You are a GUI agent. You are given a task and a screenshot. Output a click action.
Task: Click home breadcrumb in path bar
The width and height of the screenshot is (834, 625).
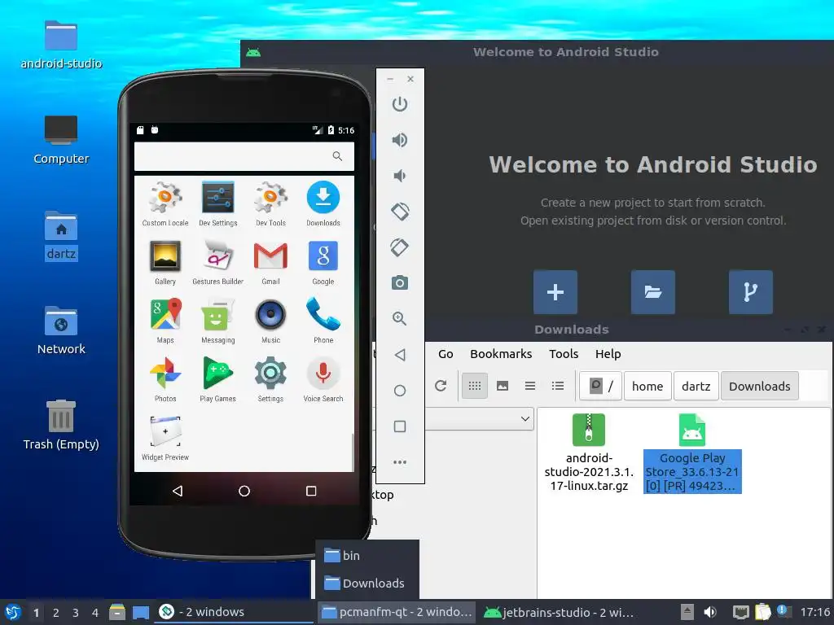[647, 387]
